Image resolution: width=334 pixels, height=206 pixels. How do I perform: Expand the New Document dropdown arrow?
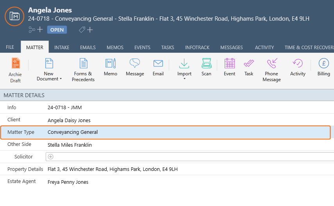[x=61, y=79]
